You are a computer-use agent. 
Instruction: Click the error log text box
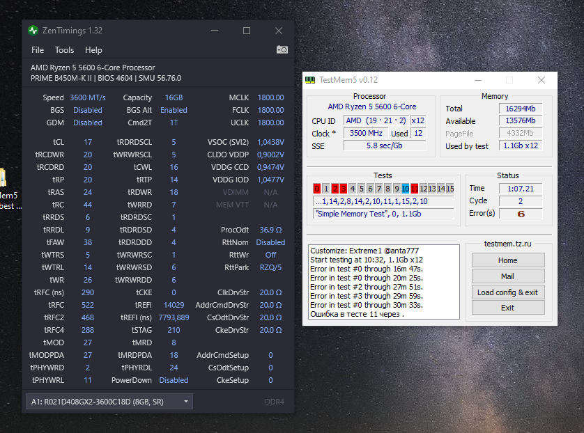(x=383, y=282)
